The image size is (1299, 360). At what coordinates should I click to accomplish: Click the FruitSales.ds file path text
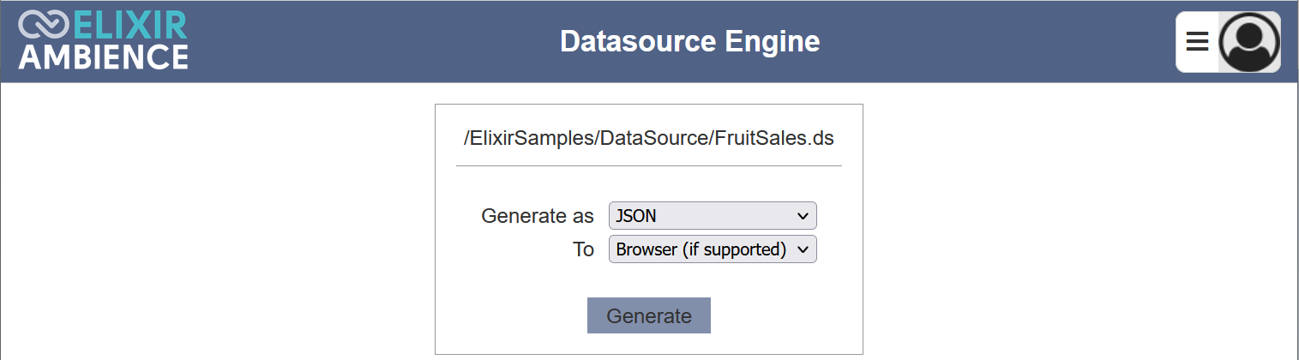[649, 138]
